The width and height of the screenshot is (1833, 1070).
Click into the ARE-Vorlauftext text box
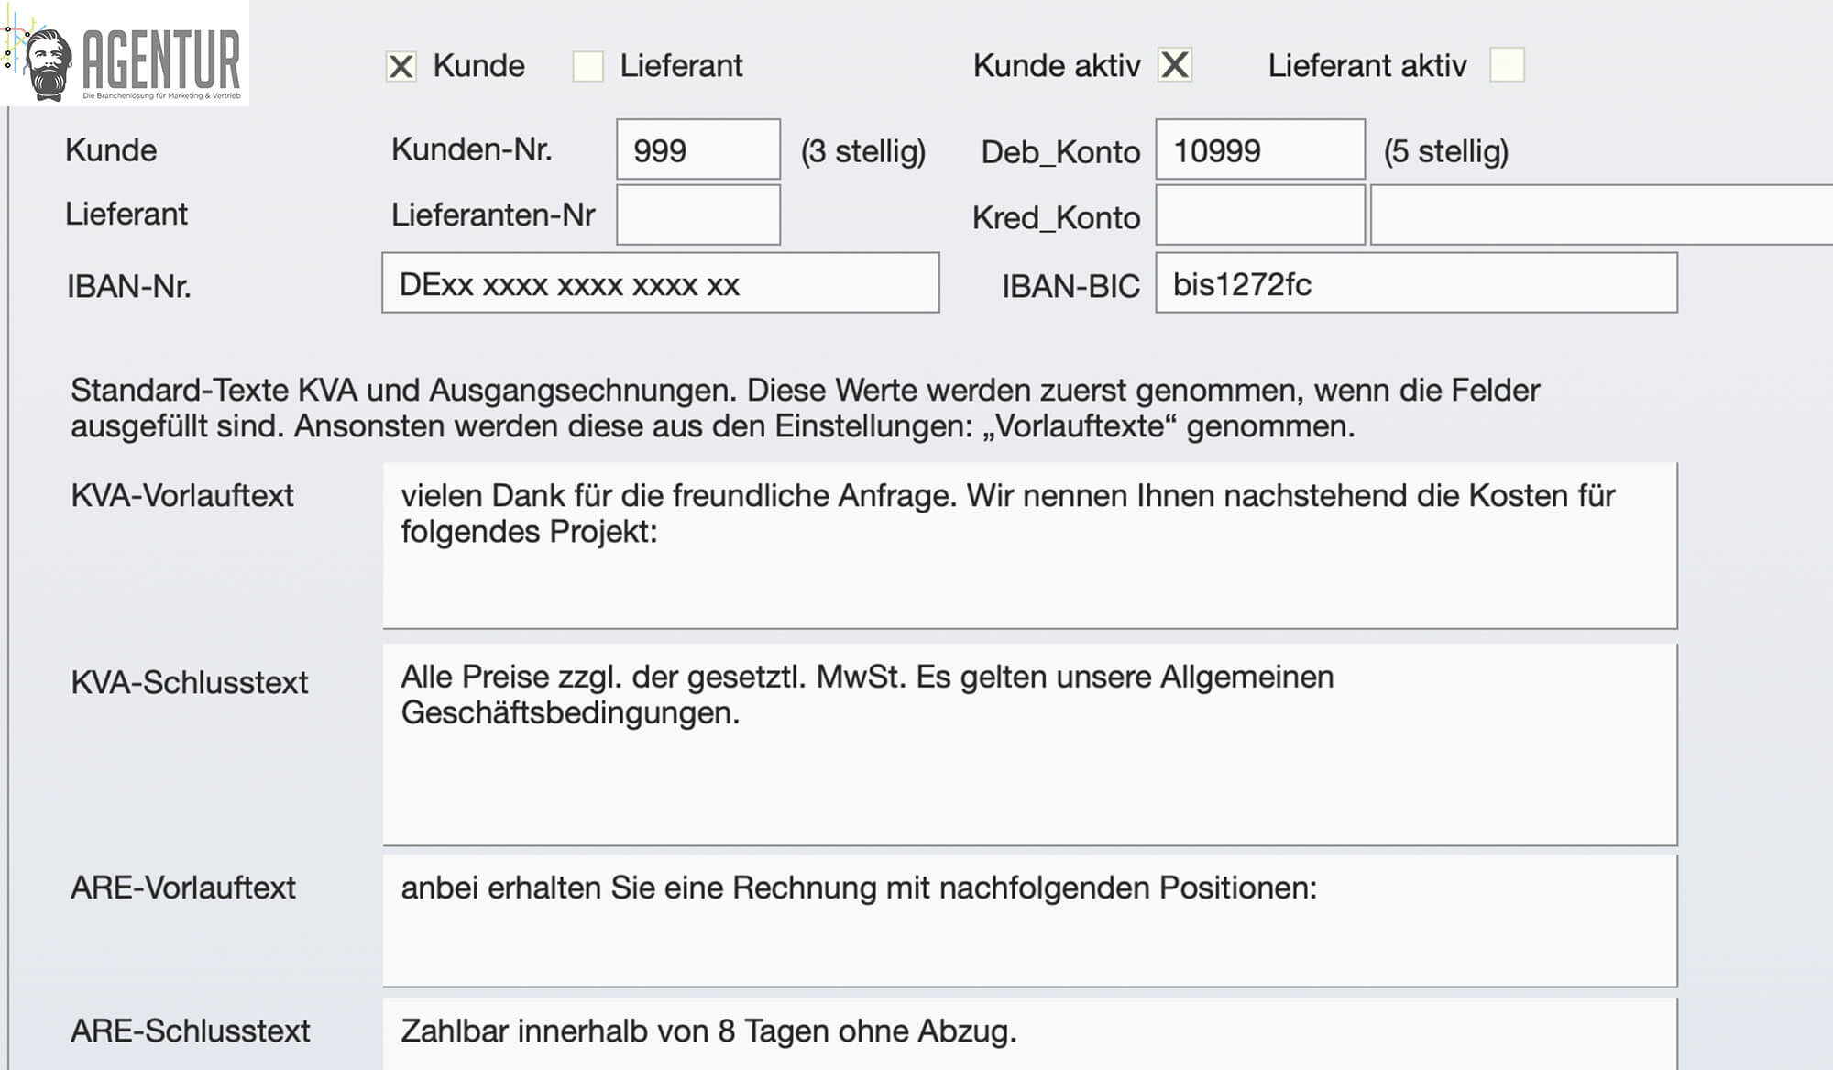tap(1030, 921)
